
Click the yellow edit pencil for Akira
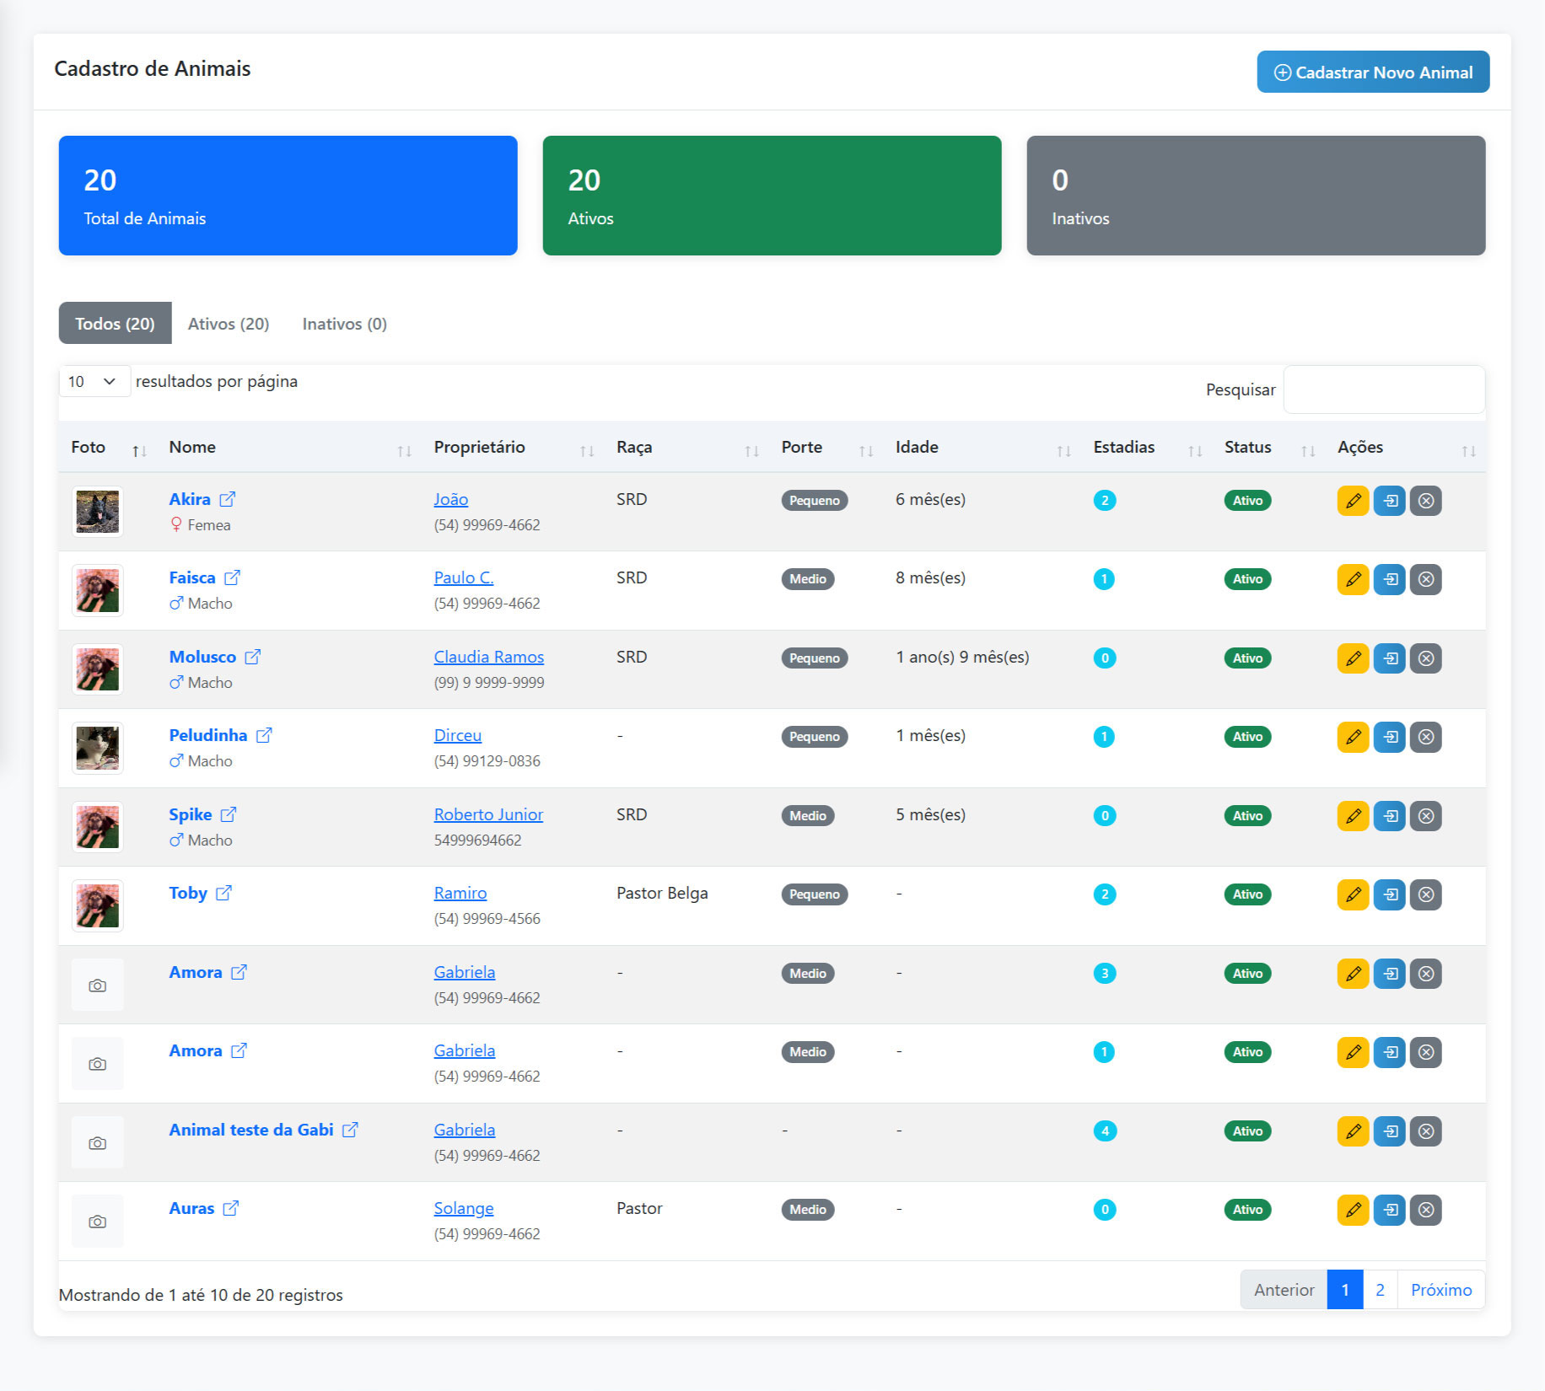click(x=1353, y=501)
